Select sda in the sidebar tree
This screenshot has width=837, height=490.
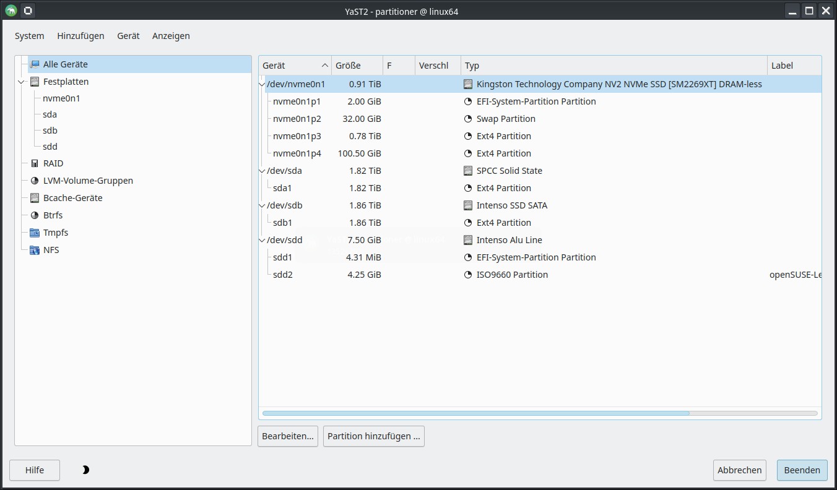point(50,114)
